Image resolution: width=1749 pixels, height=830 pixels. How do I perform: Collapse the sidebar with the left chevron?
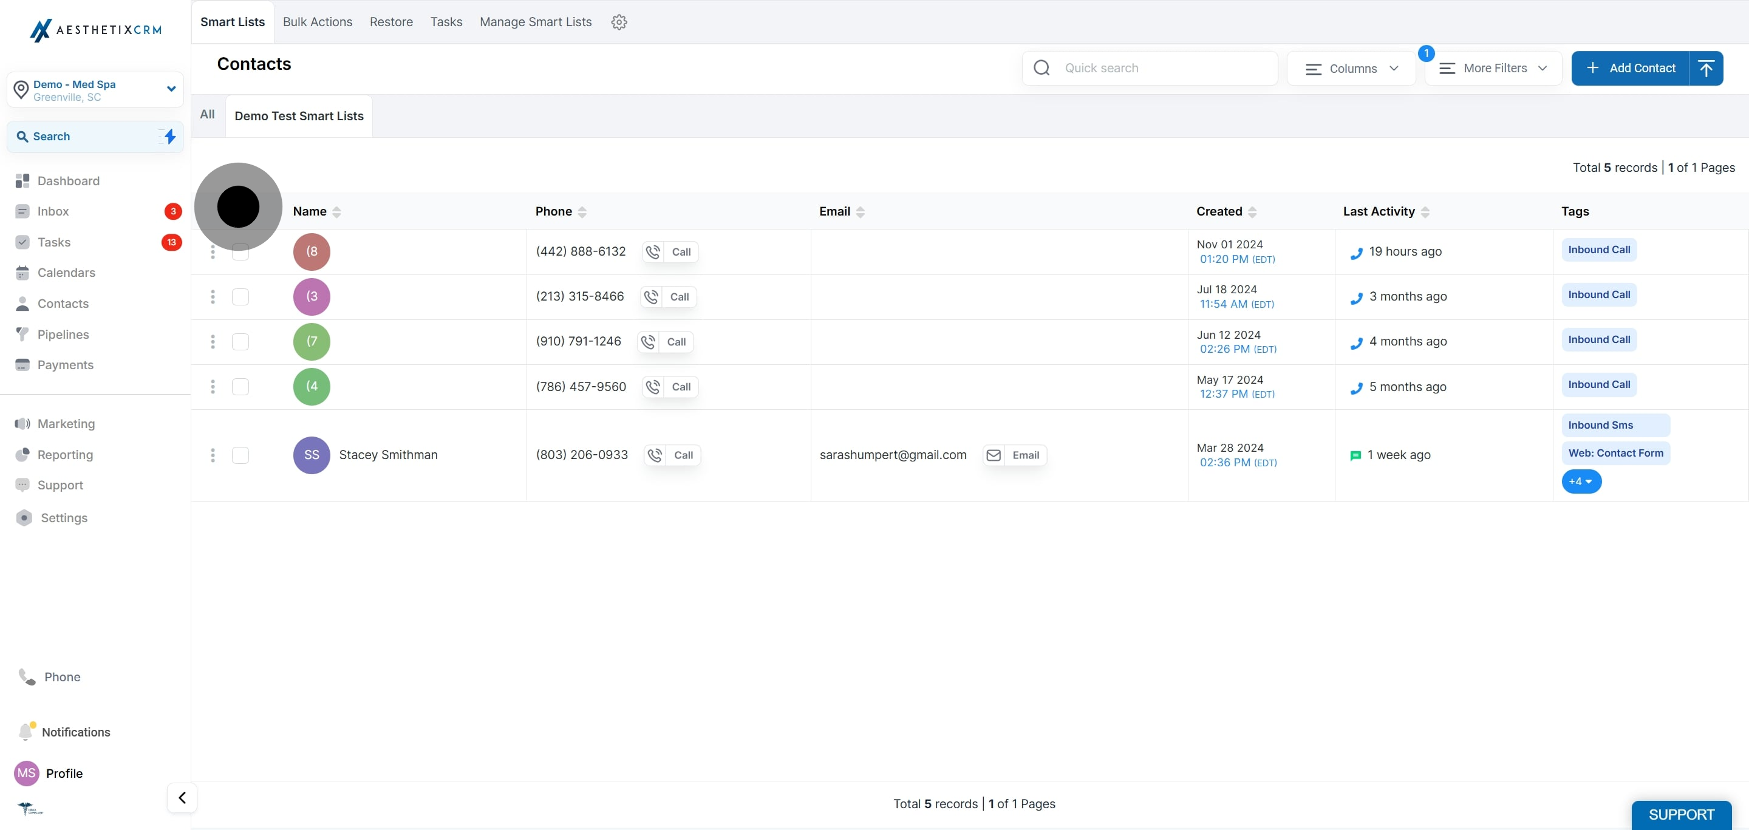pyautogui.click(x=182, y=797)
